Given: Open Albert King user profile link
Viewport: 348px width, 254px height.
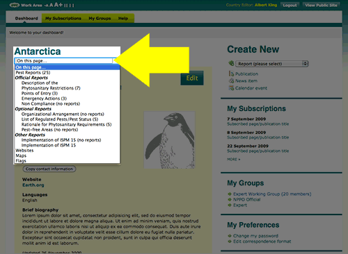Looking at the screenshot, I should point(266,5).
